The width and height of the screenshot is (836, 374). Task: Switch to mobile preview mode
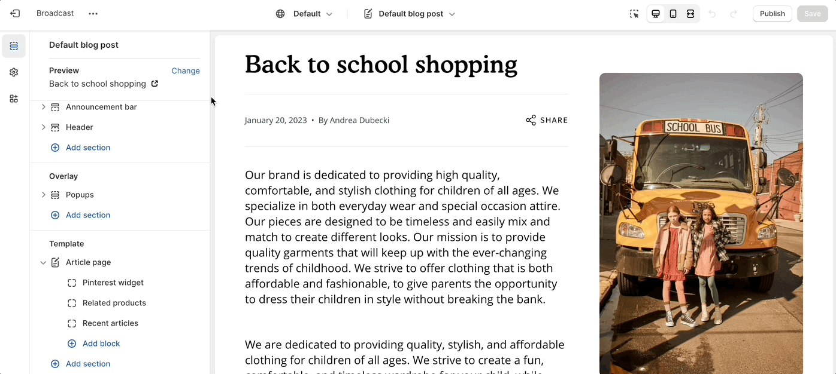tap(673, 14)
